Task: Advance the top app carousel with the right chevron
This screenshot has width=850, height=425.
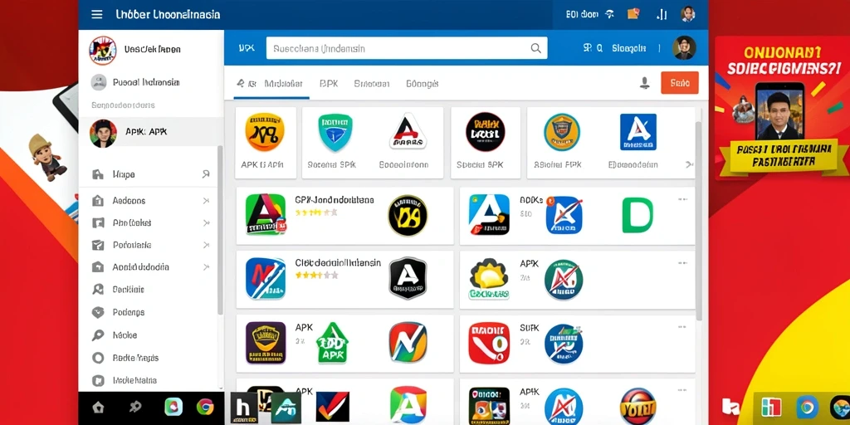Action: click(x=689, y=164)
